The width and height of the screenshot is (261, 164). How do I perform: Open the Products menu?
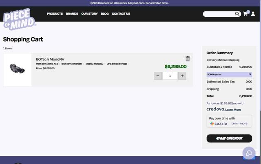pos(55,14)
